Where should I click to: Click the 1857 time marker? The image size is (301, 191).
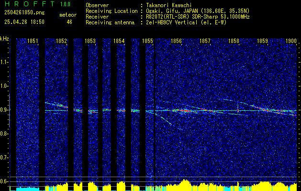205,41
